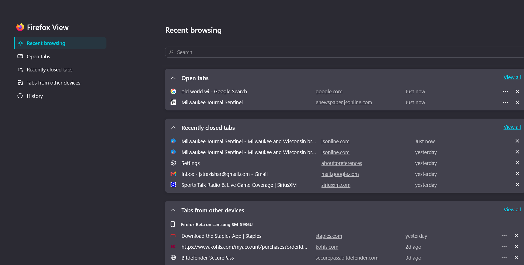
Task: Open the kohls.com link
Action: [327, 247]
